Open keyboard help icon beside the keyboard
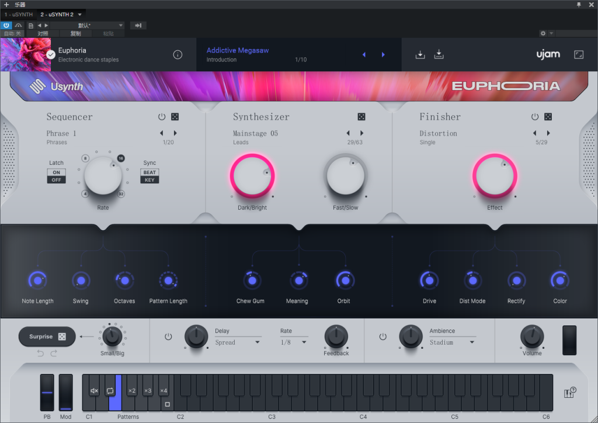 (570, 393)
